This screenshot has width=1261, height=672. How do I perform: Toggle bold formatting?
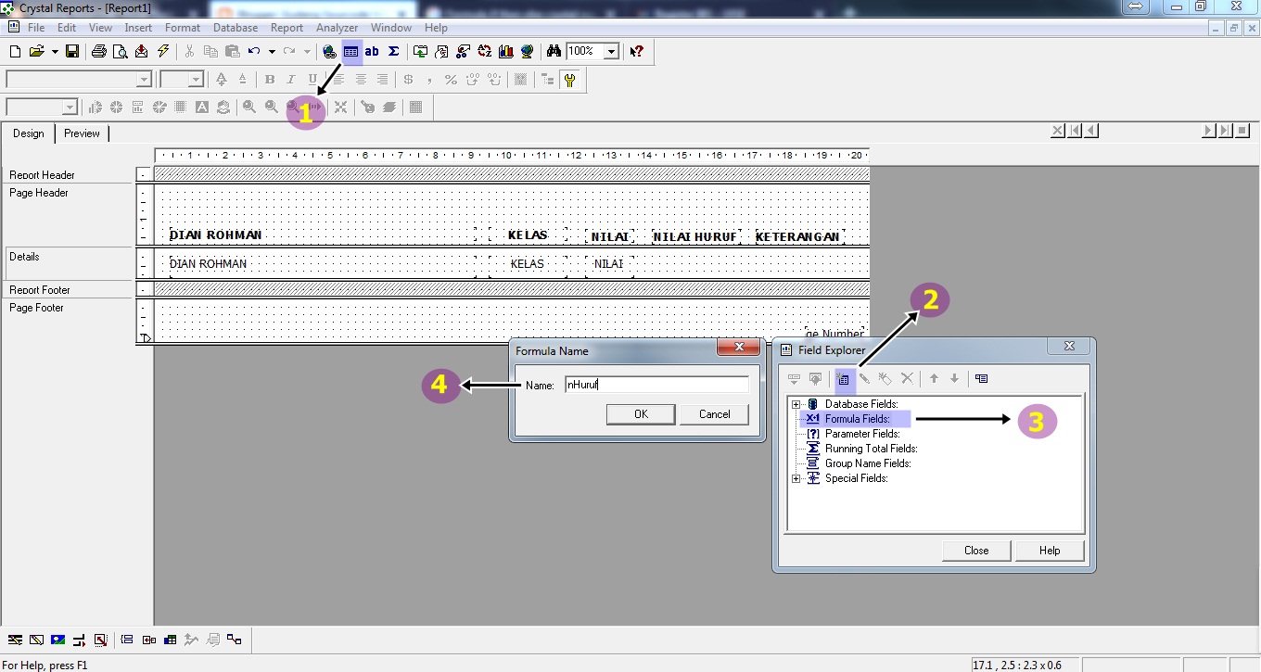coord(269,79)
